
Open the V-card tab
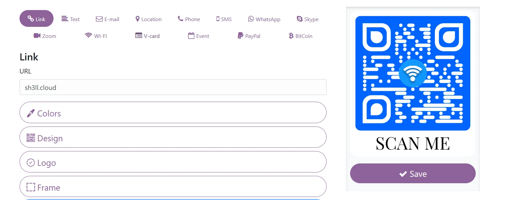point(147,36)
